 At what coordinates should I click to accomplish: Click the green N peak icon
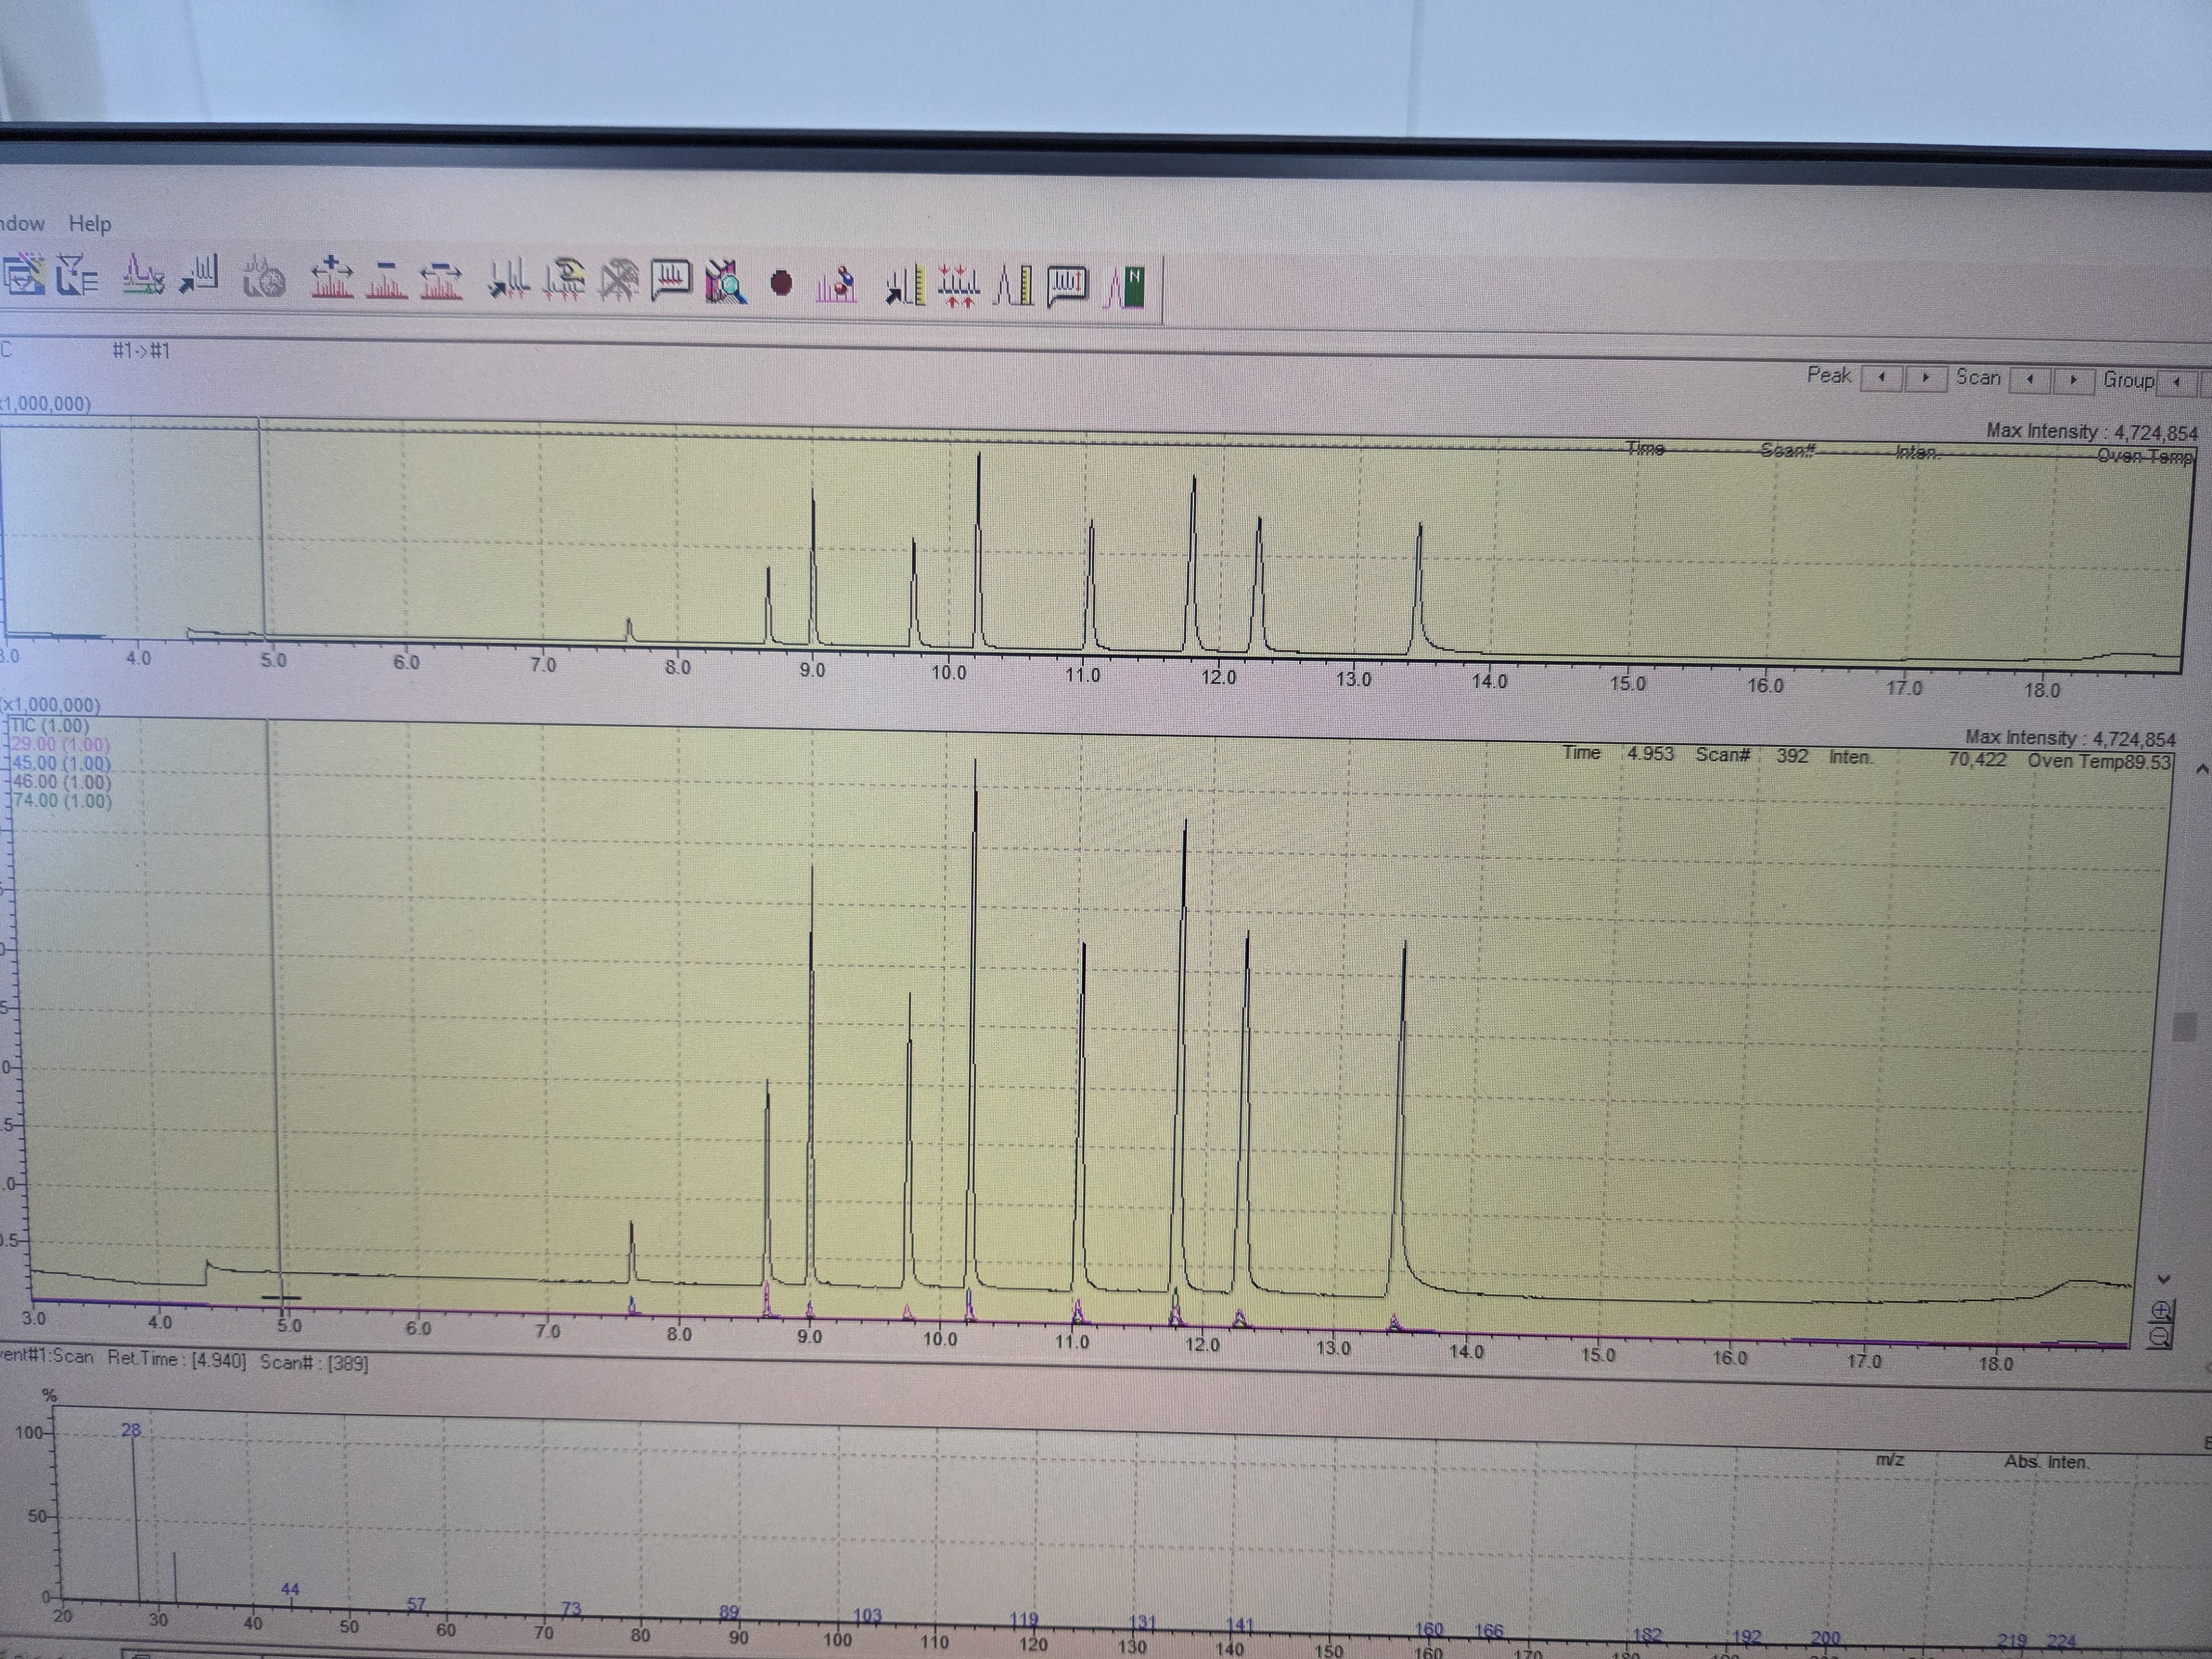click(1125, 287)
